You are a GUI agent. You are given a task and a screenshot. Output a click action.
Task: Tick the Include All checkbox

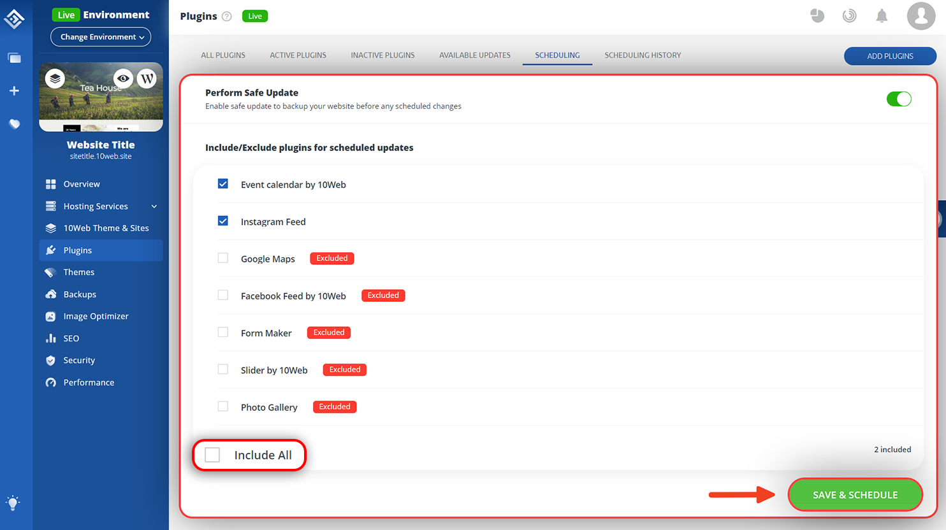[212, 455]
